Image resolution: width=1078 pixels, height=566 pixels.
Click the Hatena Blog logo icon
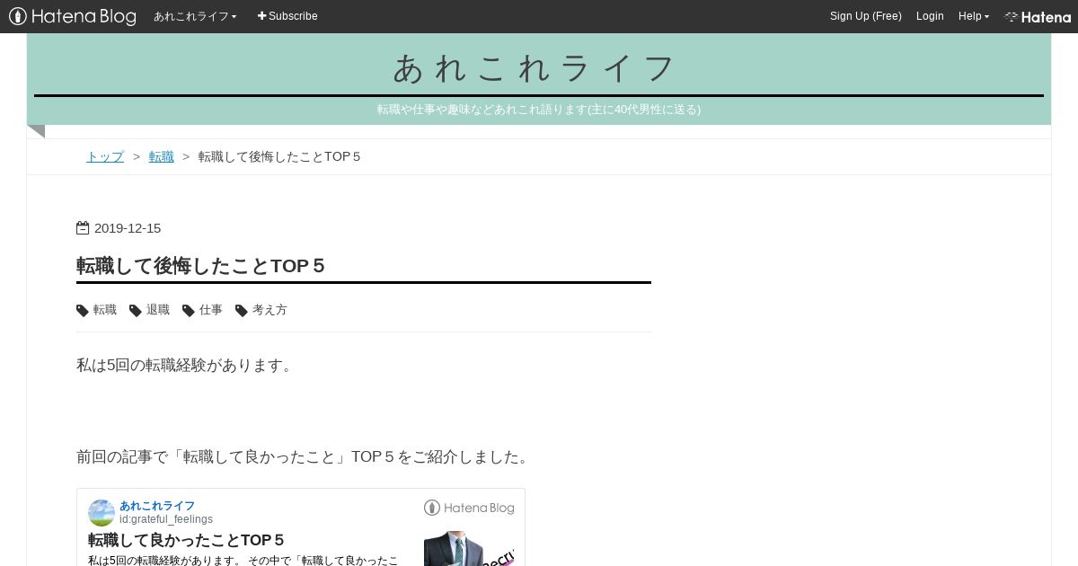[x=72, y=16]
